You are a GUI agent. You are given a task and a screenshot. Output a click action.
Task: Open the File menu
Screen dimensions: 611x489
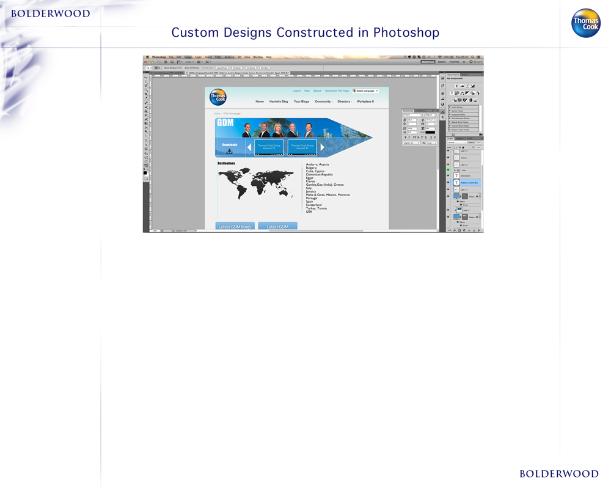[171, 57]
